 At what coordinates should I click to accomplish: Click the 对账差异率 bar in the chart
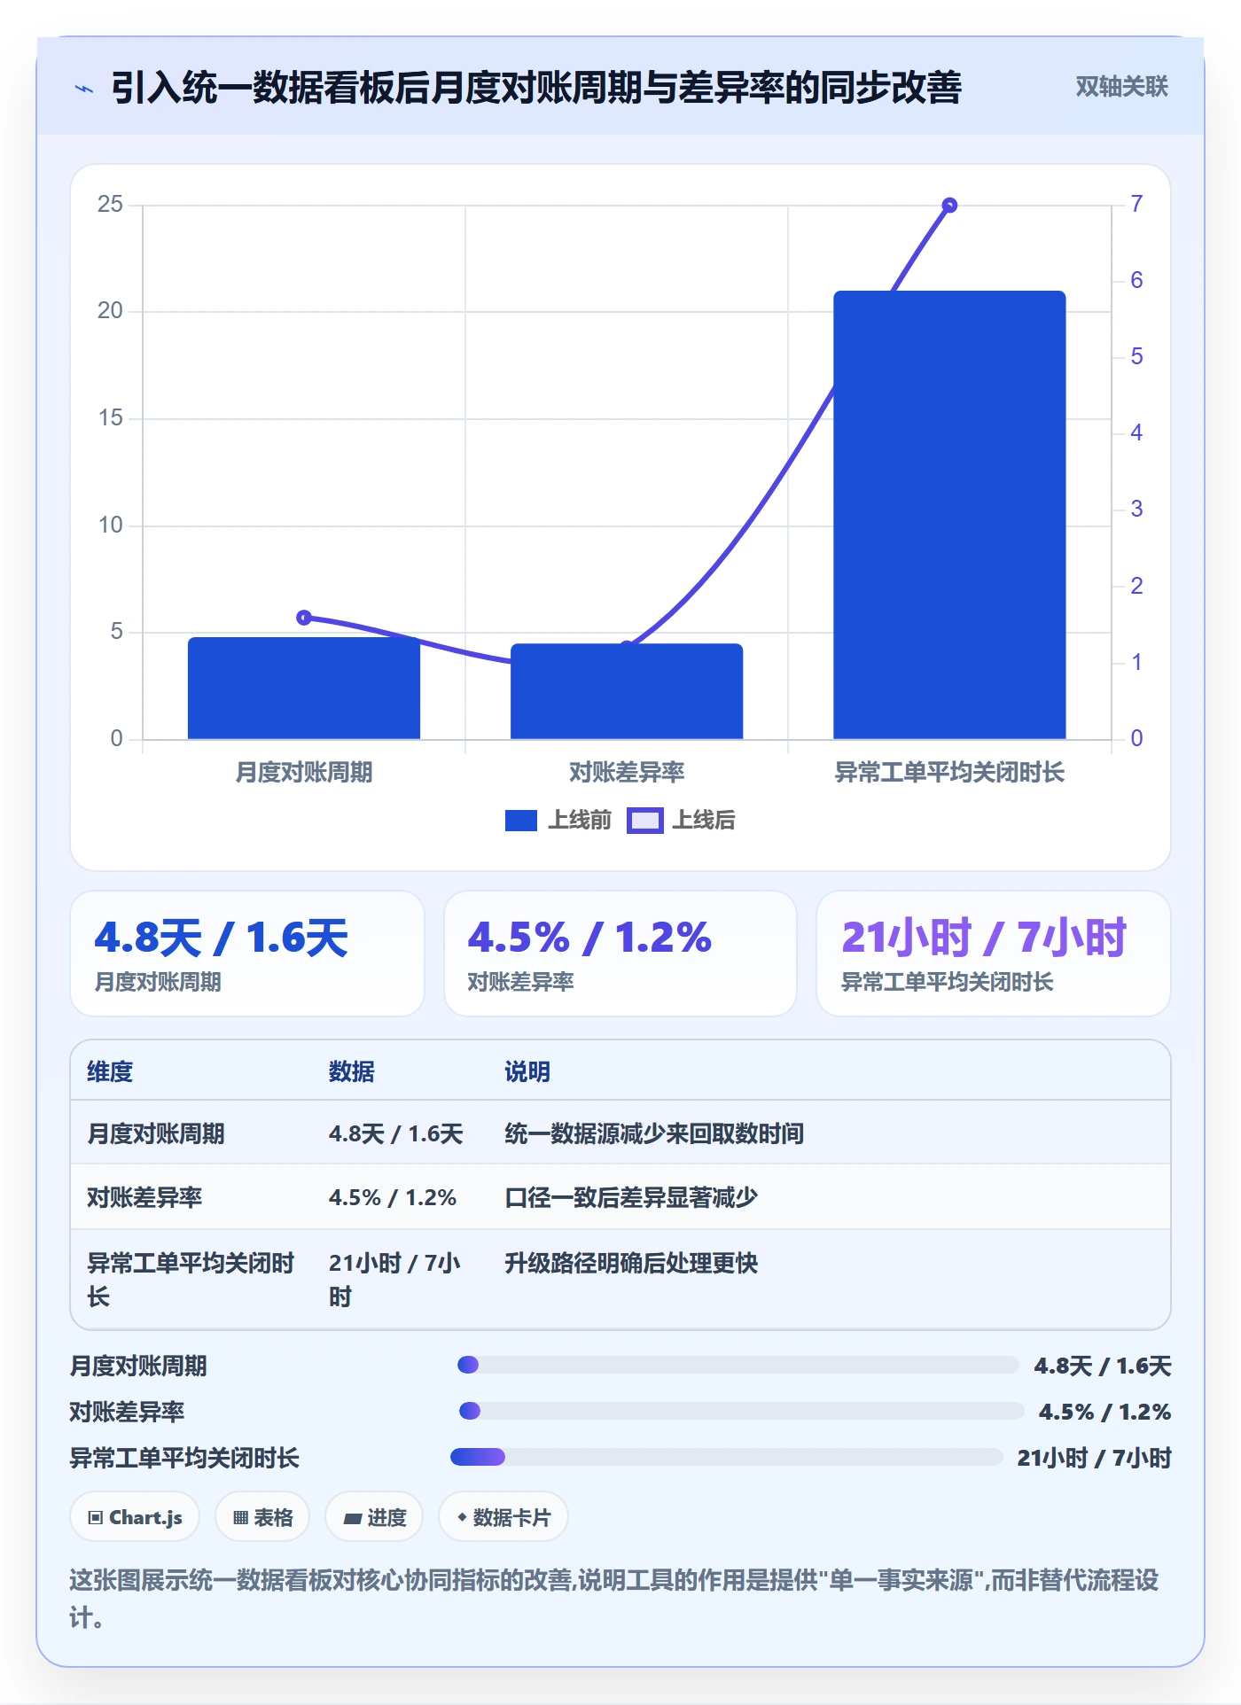[627, 691]
